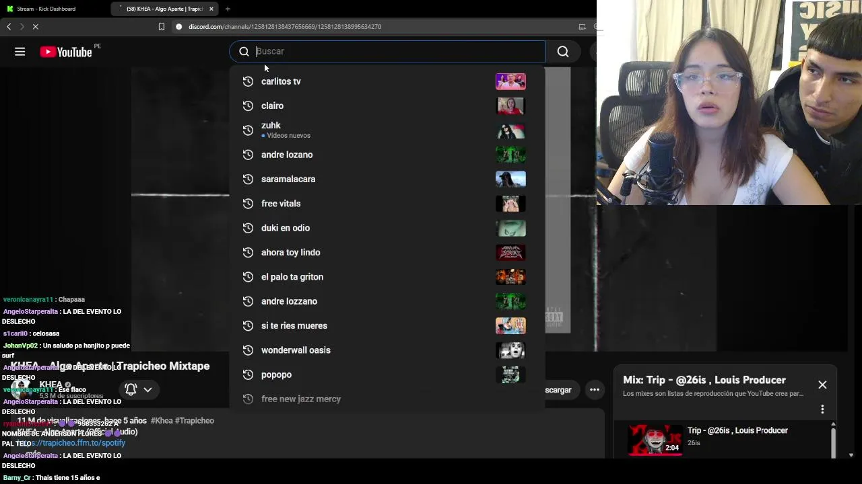Select the 'ahora toy lindo' suggestion
This screenshot has width=862, height=484.
(x=387, y=252)
